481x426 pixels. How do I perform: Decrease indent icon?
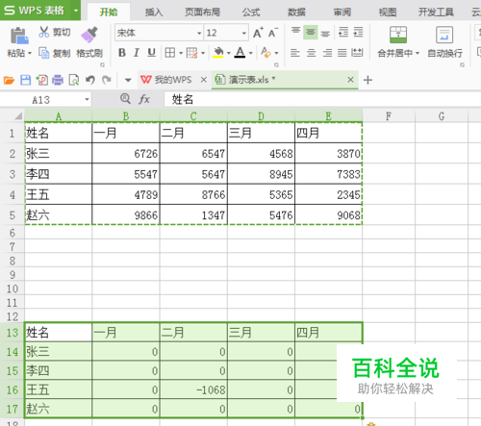click(343, 32)
